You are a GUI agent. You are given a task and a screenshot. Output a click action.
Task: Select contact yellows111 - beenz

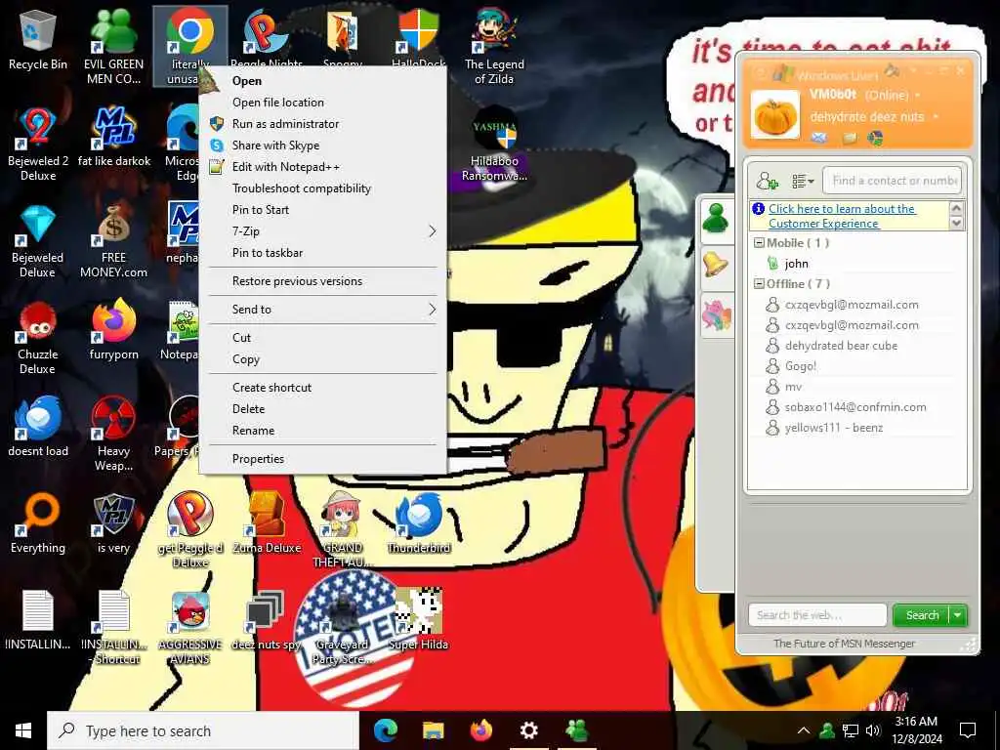coord(833,428)
